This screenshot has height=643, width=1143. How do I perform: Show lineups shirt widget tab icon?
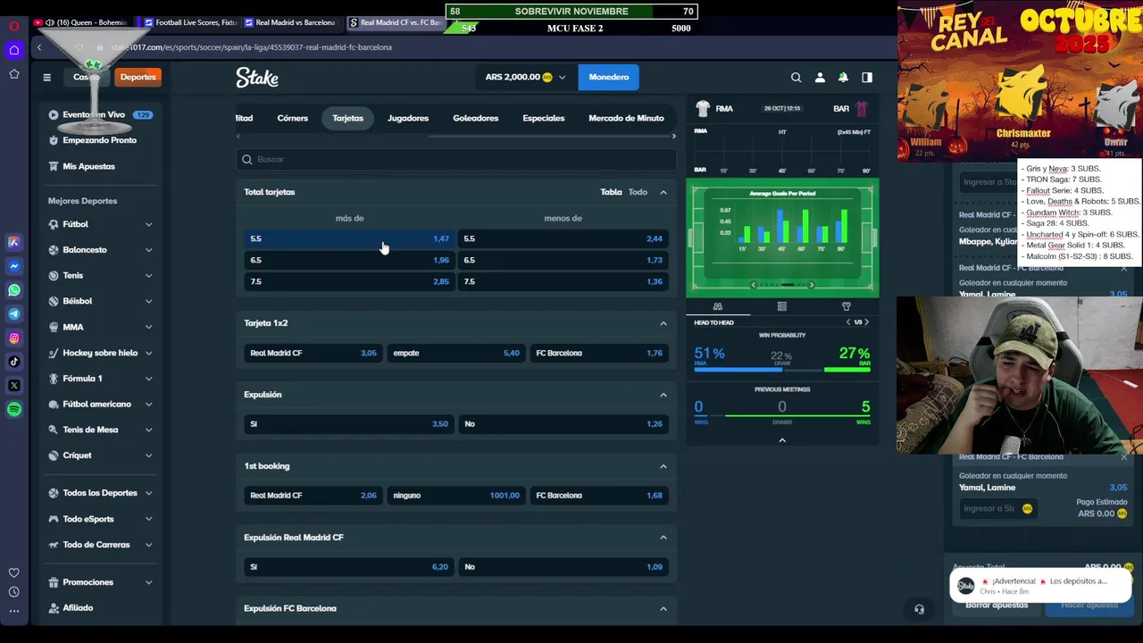(847, 306)
